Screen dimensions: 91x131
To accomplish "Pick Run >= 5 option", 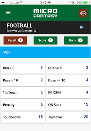I will coord(68,68).
